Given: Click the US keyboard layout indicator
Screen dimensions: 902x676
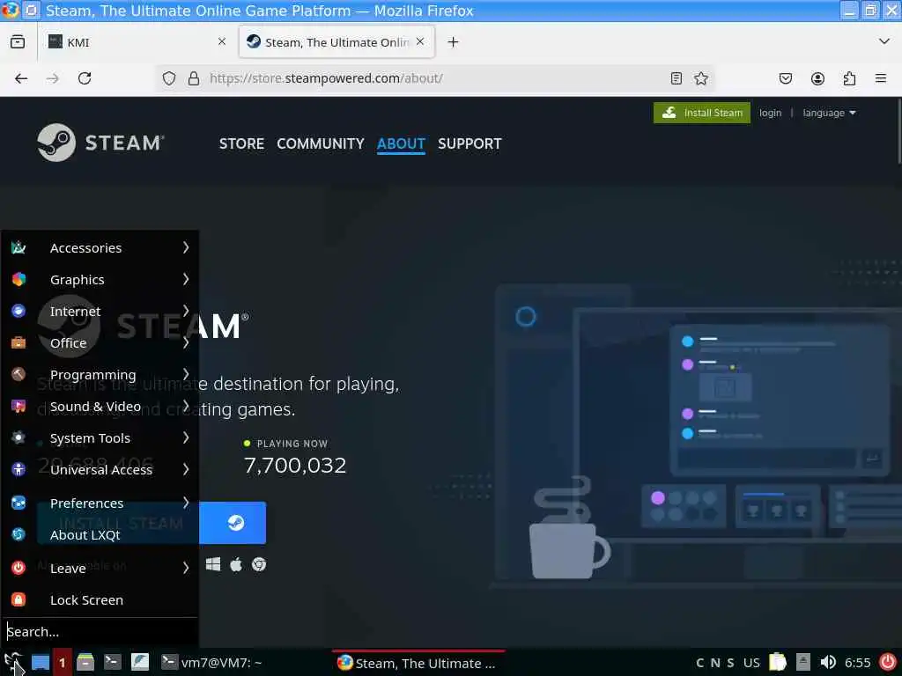Looking at the screenshot, I should tap(751, 663).
